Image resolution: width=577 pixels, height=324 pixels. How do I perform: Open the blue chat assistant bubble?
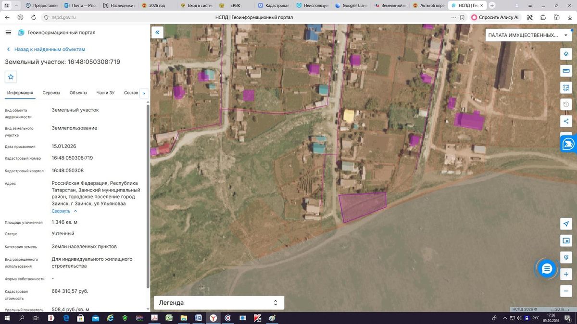[547, 269]
